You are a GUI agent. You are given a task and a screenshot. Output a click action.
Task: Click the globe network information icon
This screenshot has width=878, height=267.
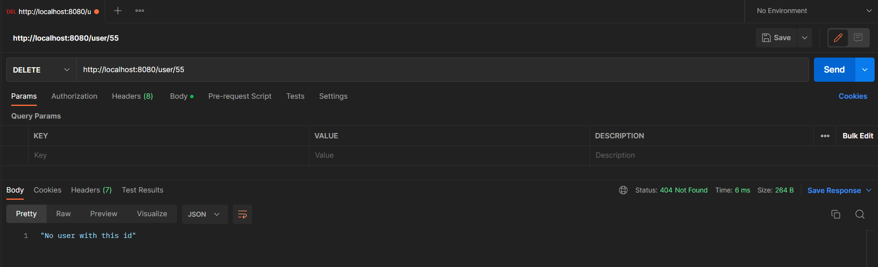pos(623,190)
